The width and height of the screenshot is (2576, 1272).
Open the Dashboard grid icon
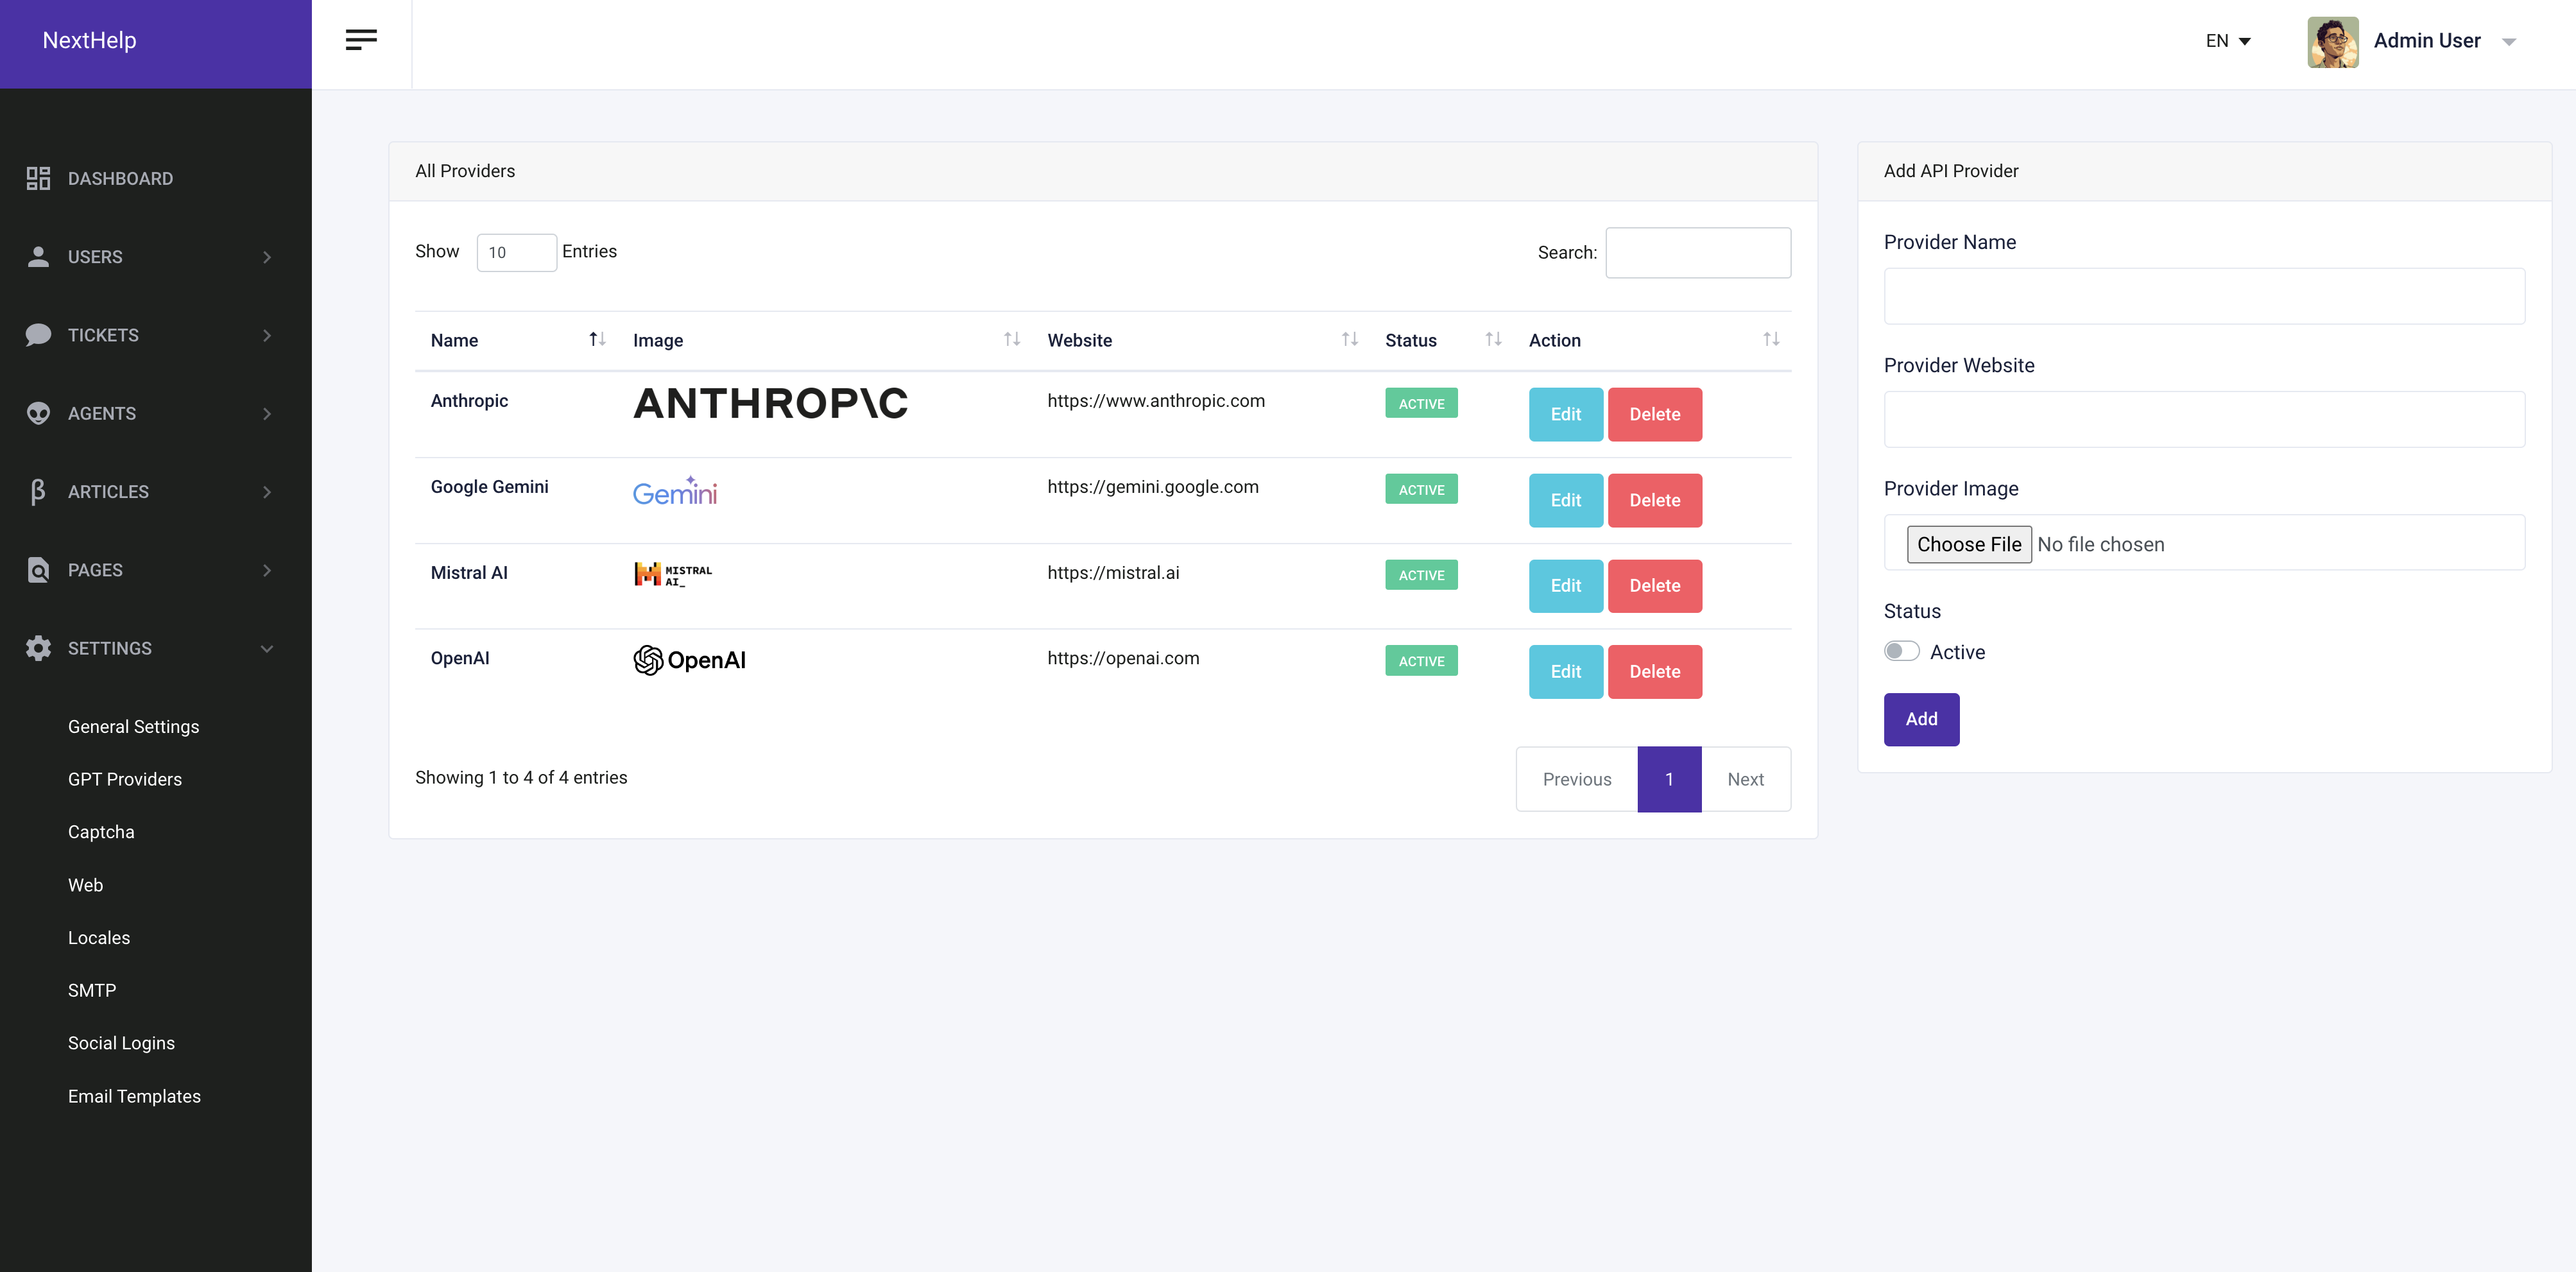point(38,178)
